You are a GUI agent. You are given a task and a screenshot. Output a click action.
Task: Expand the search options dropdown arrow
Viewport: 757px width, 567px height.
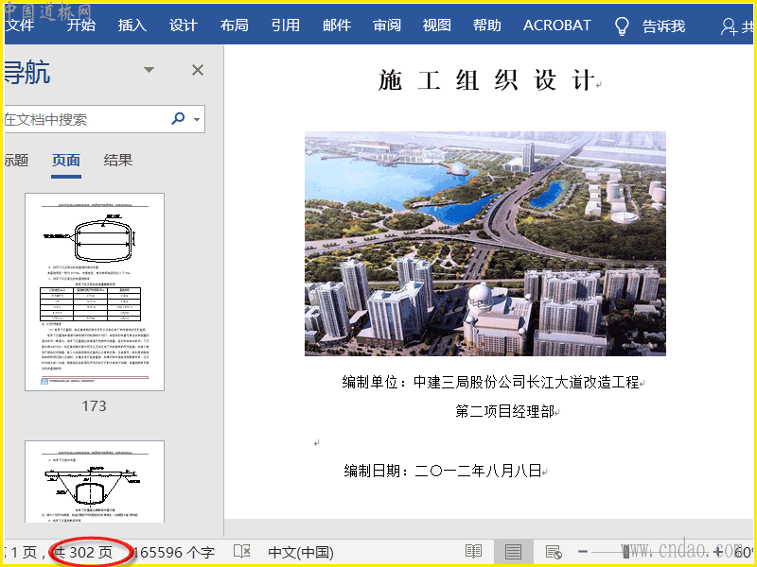coord(197,119)
